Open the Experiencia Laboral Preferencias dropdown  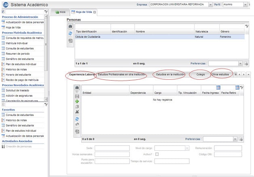click(235, 139)
